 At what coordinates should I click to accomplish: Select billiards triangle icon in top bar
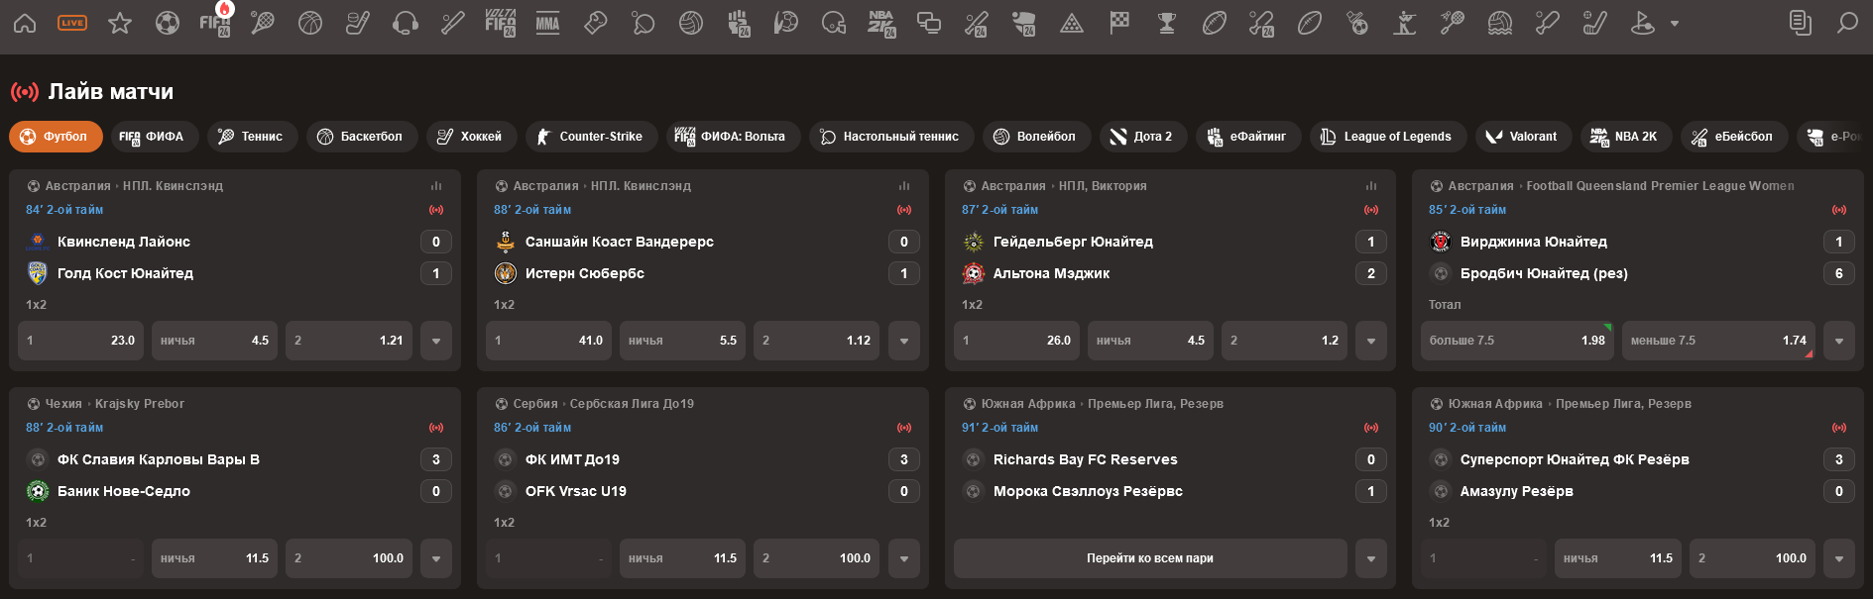[x=1072, y=23]
